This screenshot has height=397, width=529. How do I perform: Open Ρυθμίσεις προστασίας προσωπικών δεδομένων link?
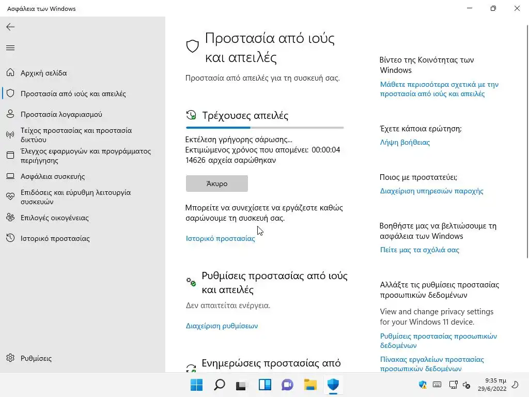[x=438, y=341]
